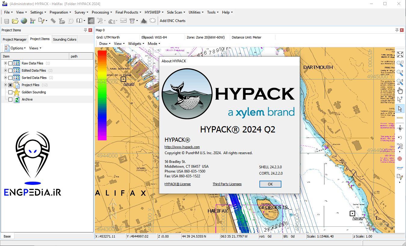
Task: Open the File menu
Action: [8, 12]
